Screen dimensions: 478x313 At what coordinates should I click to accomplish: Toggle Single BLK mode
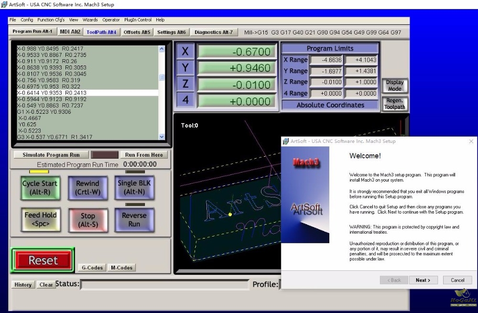point(134,187)
